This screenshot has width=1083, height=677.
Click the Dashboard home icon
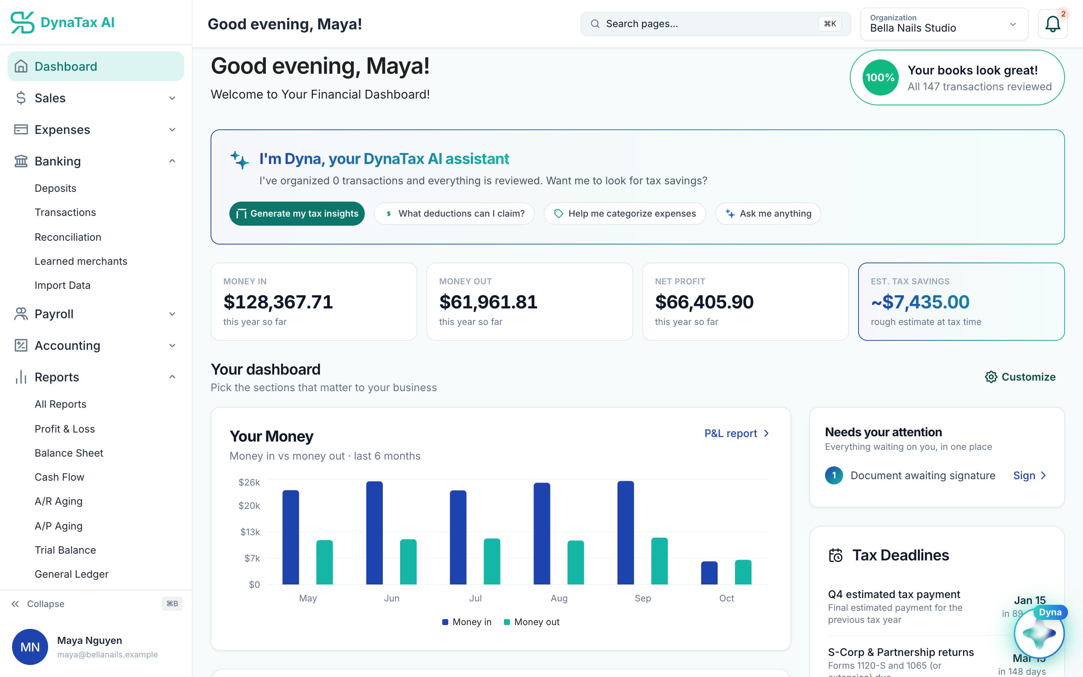click(x=21, y=66)
